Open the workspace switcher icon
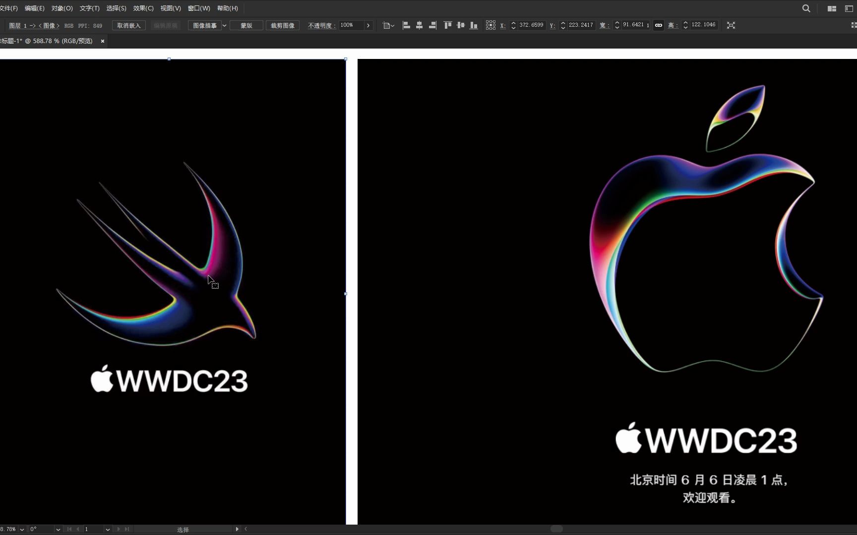The image size is (857, 535). coord(849,8)
